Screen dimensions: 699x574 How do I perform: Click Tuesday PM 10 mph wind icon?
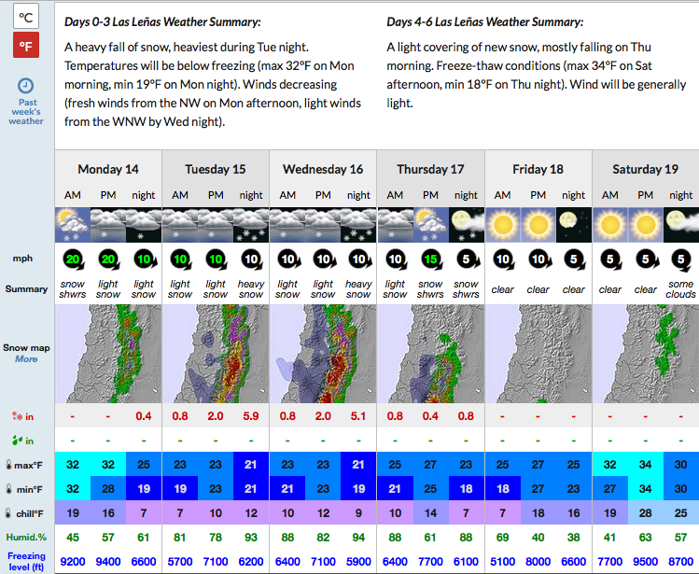217,259
